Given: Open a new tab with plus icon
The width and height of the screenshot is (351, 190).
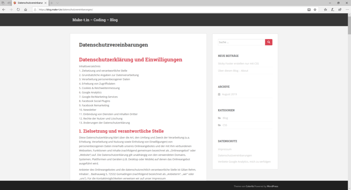Looking at the screenshot, I should (52, 3).
